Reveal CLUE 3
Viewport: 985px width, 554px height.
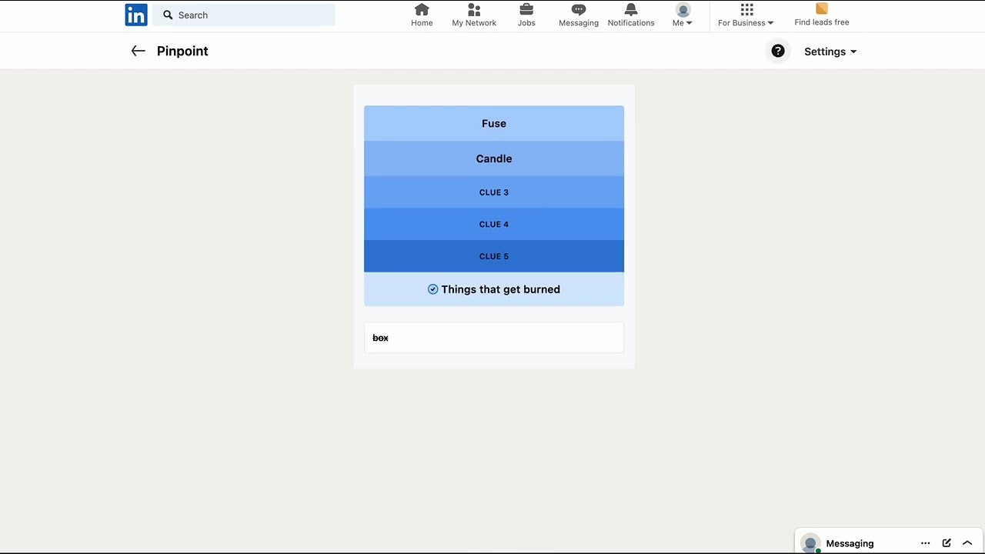(494, 192)
